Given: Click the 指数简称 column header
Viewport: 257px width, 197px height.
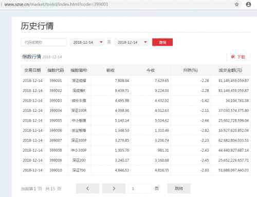Looking at the screenshot, I should click(x=79, y=70).
